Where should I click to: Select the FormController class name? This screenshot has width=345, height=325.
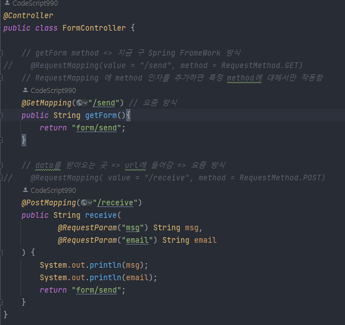(94, 28)
